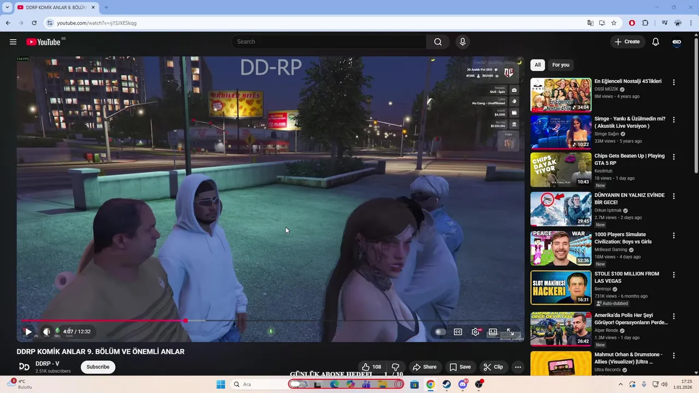Open the DDRP - V channel name link
Viewport: 699px width, 393px height.
(48, 364)
